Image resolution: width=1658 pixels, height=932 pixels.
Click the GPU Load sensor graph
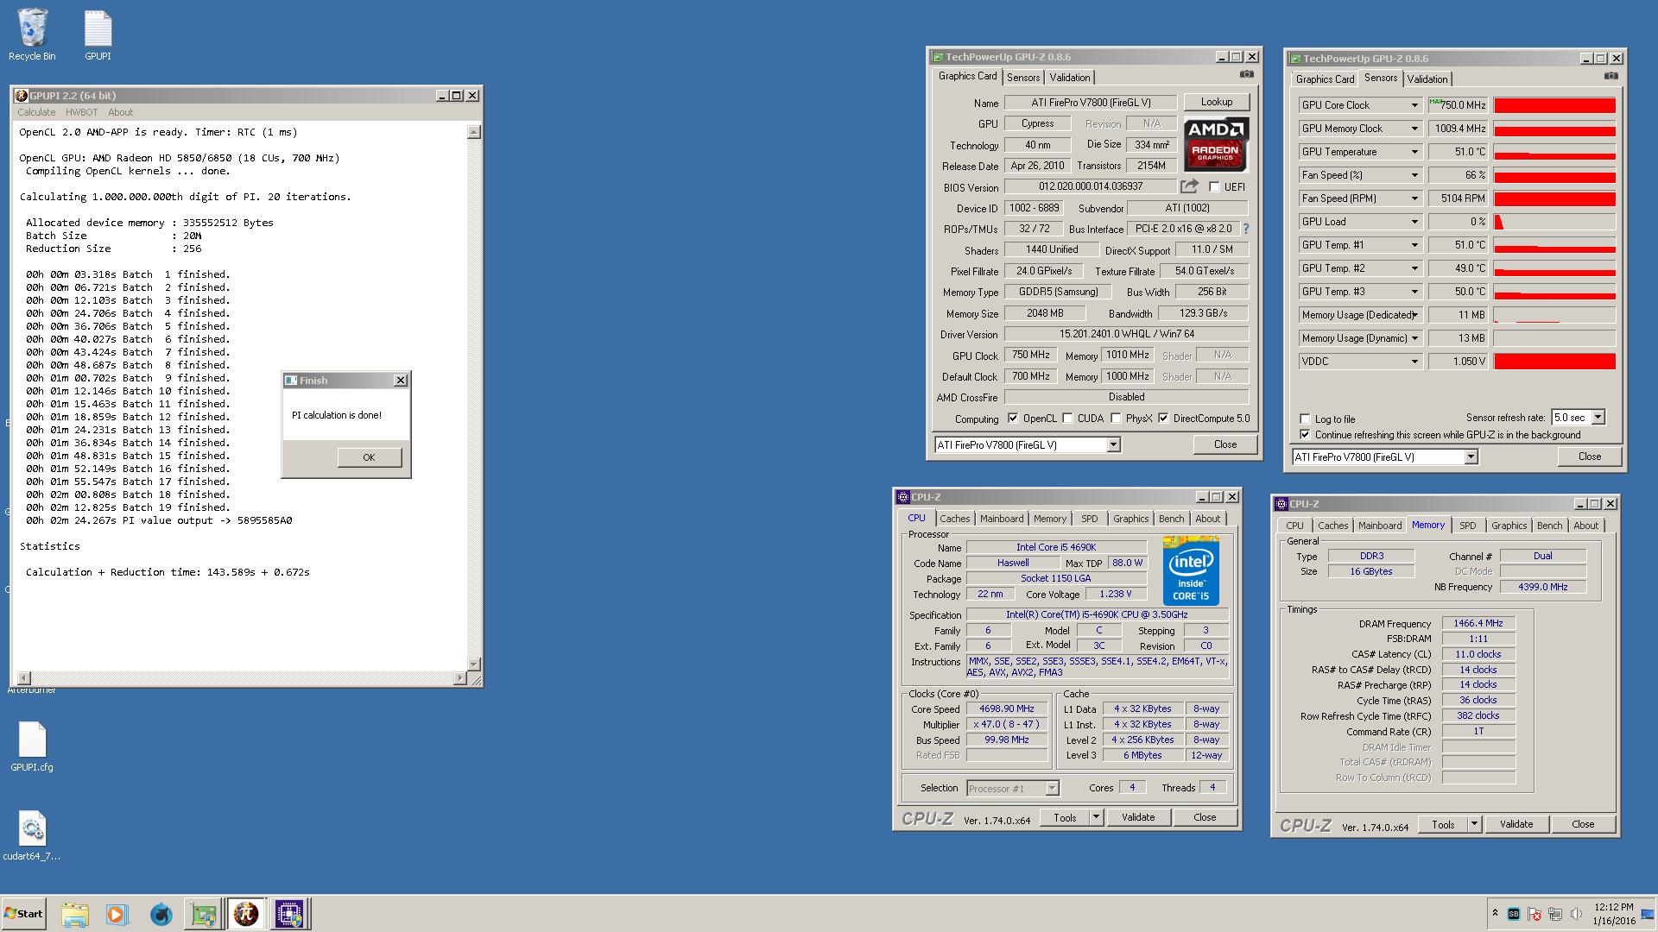tap(1554, 222)
